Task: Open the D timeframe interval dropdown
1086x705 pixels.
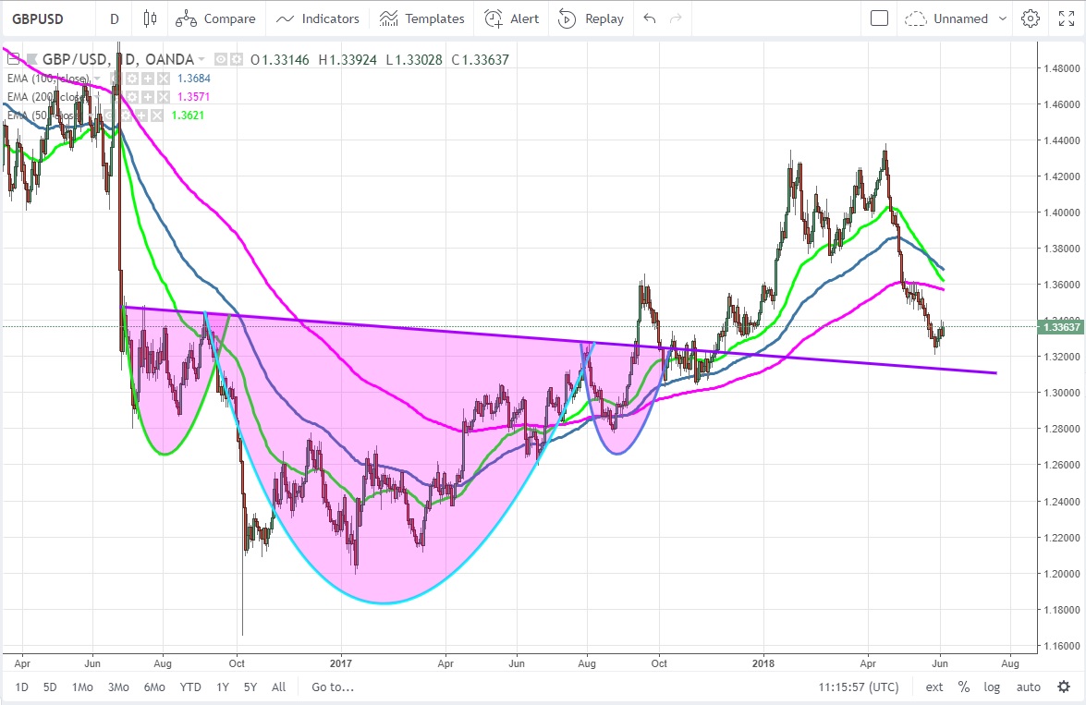Action: pos(114,18)
